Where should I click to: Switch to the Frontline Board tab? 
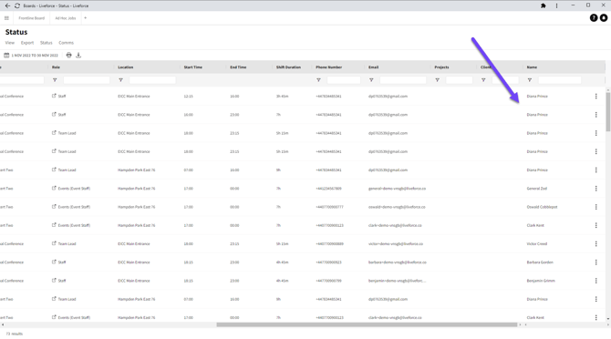tap(32, 18)
